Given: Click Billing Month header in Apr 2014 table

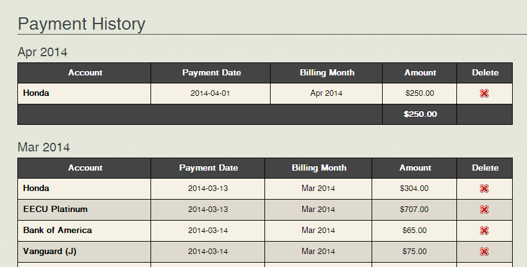Looking at the screenshot, I should pos(327,73).
